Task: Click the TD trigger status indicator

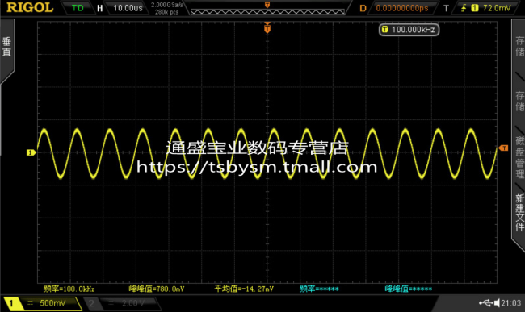Action: coord(78,8)
